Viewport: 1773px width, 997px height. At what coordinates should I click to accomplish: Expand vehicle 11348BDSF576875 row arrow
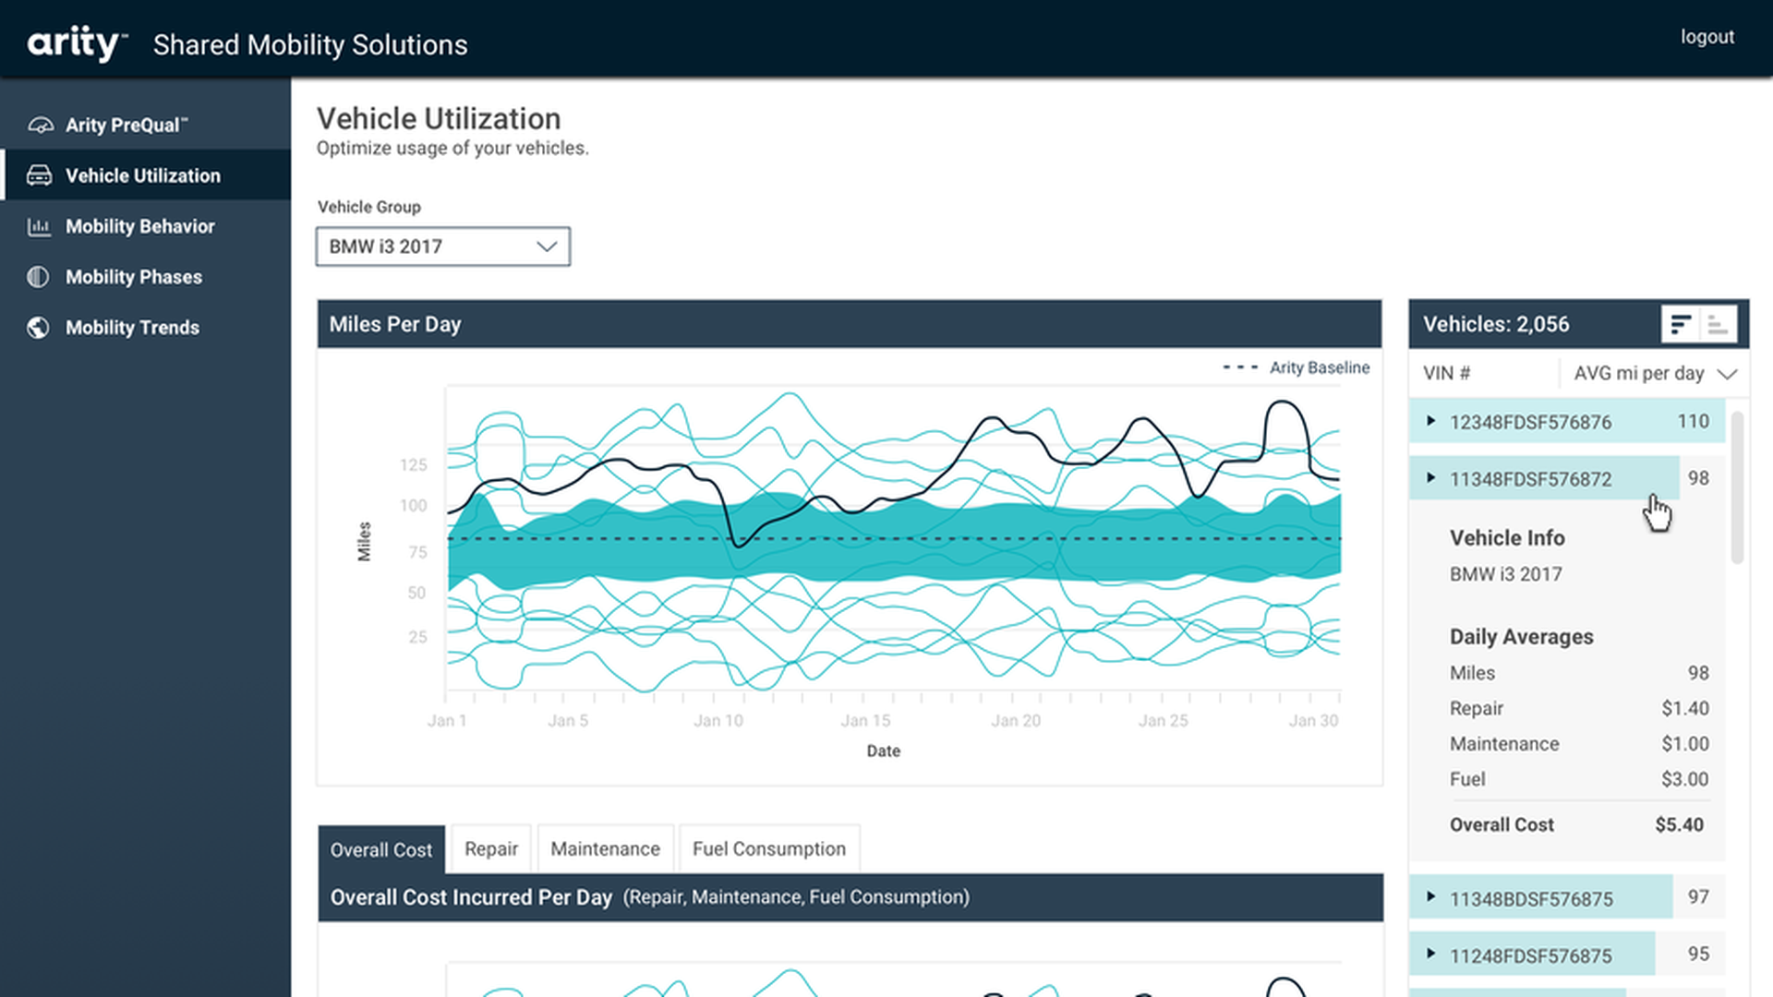(1430, 896)
